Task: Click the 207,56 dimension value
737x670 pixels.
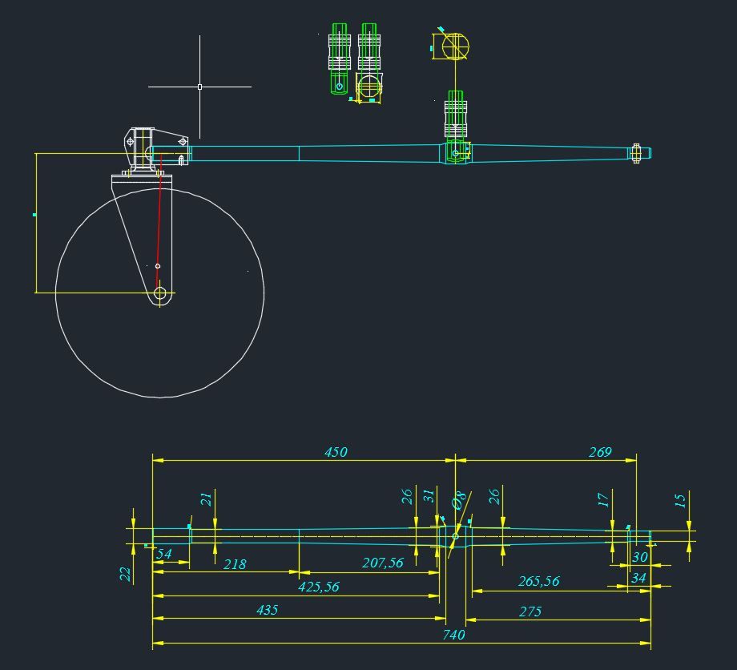Action: click(383, 563)
